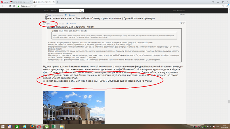Downvote RETROrus's comment
This screenshot has height=129, width=230.
click(x=184, y=23)
